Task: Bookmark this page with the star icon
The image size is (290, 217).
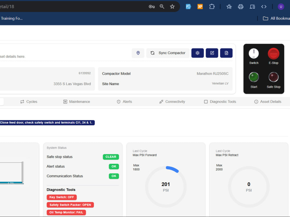Action: [x=172, y=7]
